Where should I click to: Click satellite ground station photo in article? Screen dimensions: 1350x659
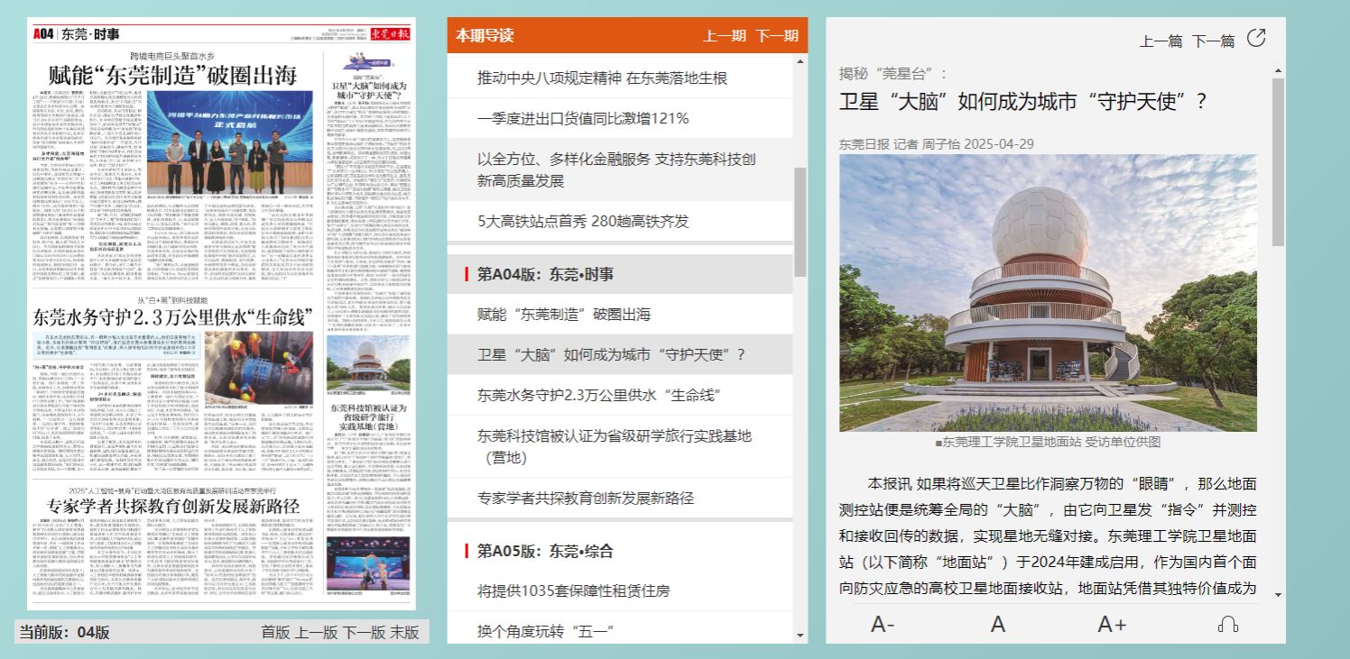[x=1048, y=293]
